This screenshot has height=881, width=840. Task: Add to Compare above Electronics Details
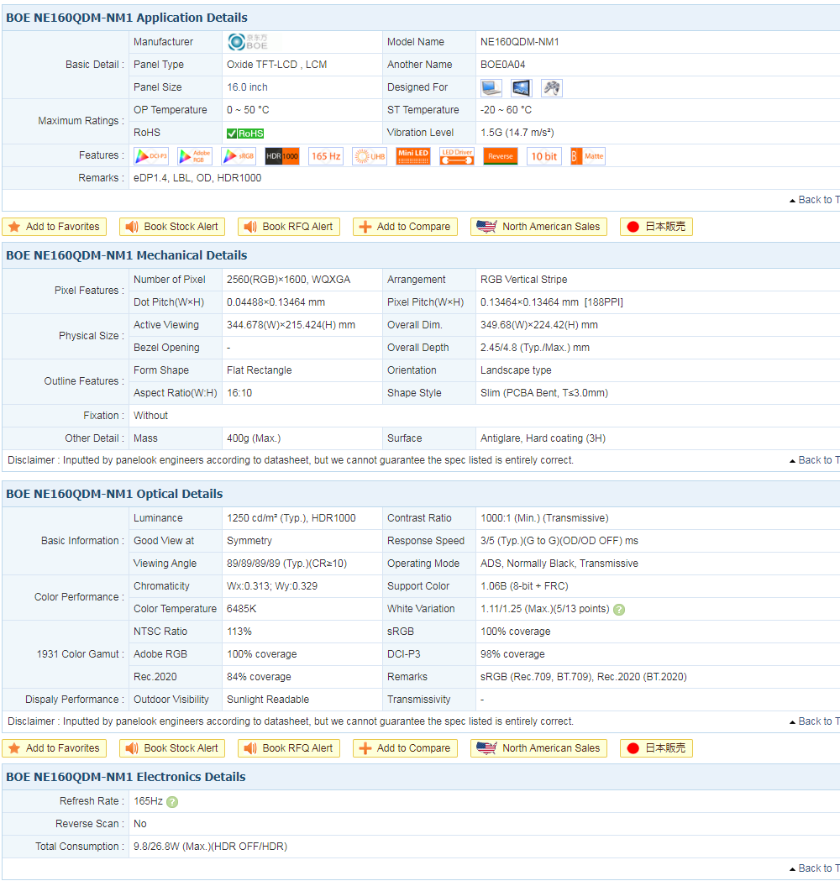(405, 748)
